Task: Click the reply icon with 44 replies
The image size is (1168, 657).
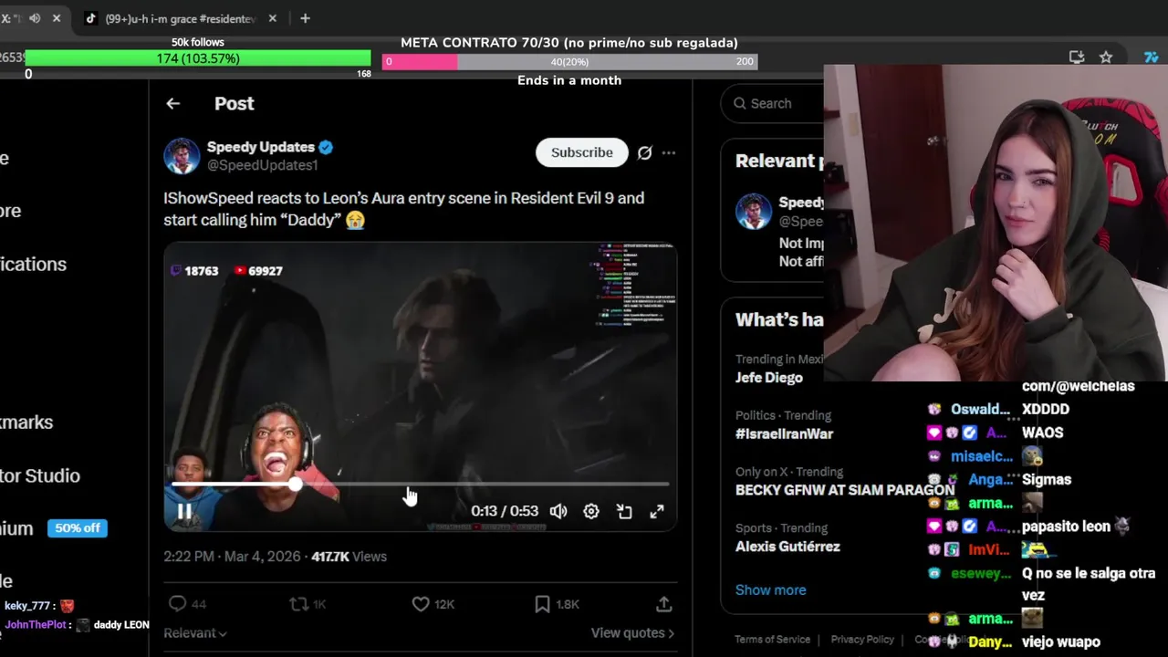Action: pyautogui.click(x=178, y=604)
